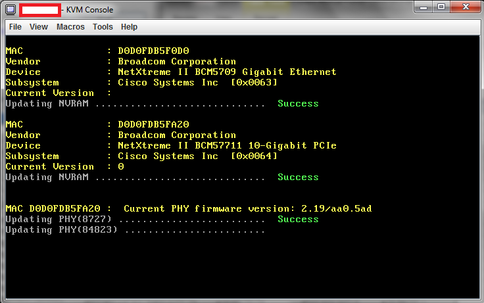Minimize the KVM Console window
Screen dimensions: 484x303
(423, 8)
